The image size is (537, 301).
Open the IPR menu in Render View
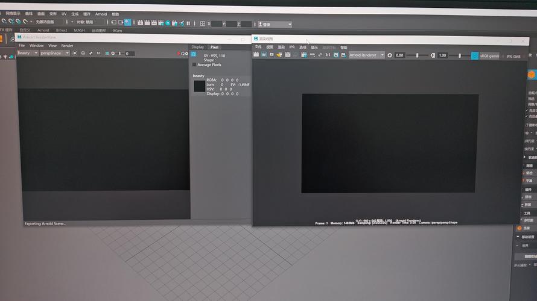tap(292, 47)
